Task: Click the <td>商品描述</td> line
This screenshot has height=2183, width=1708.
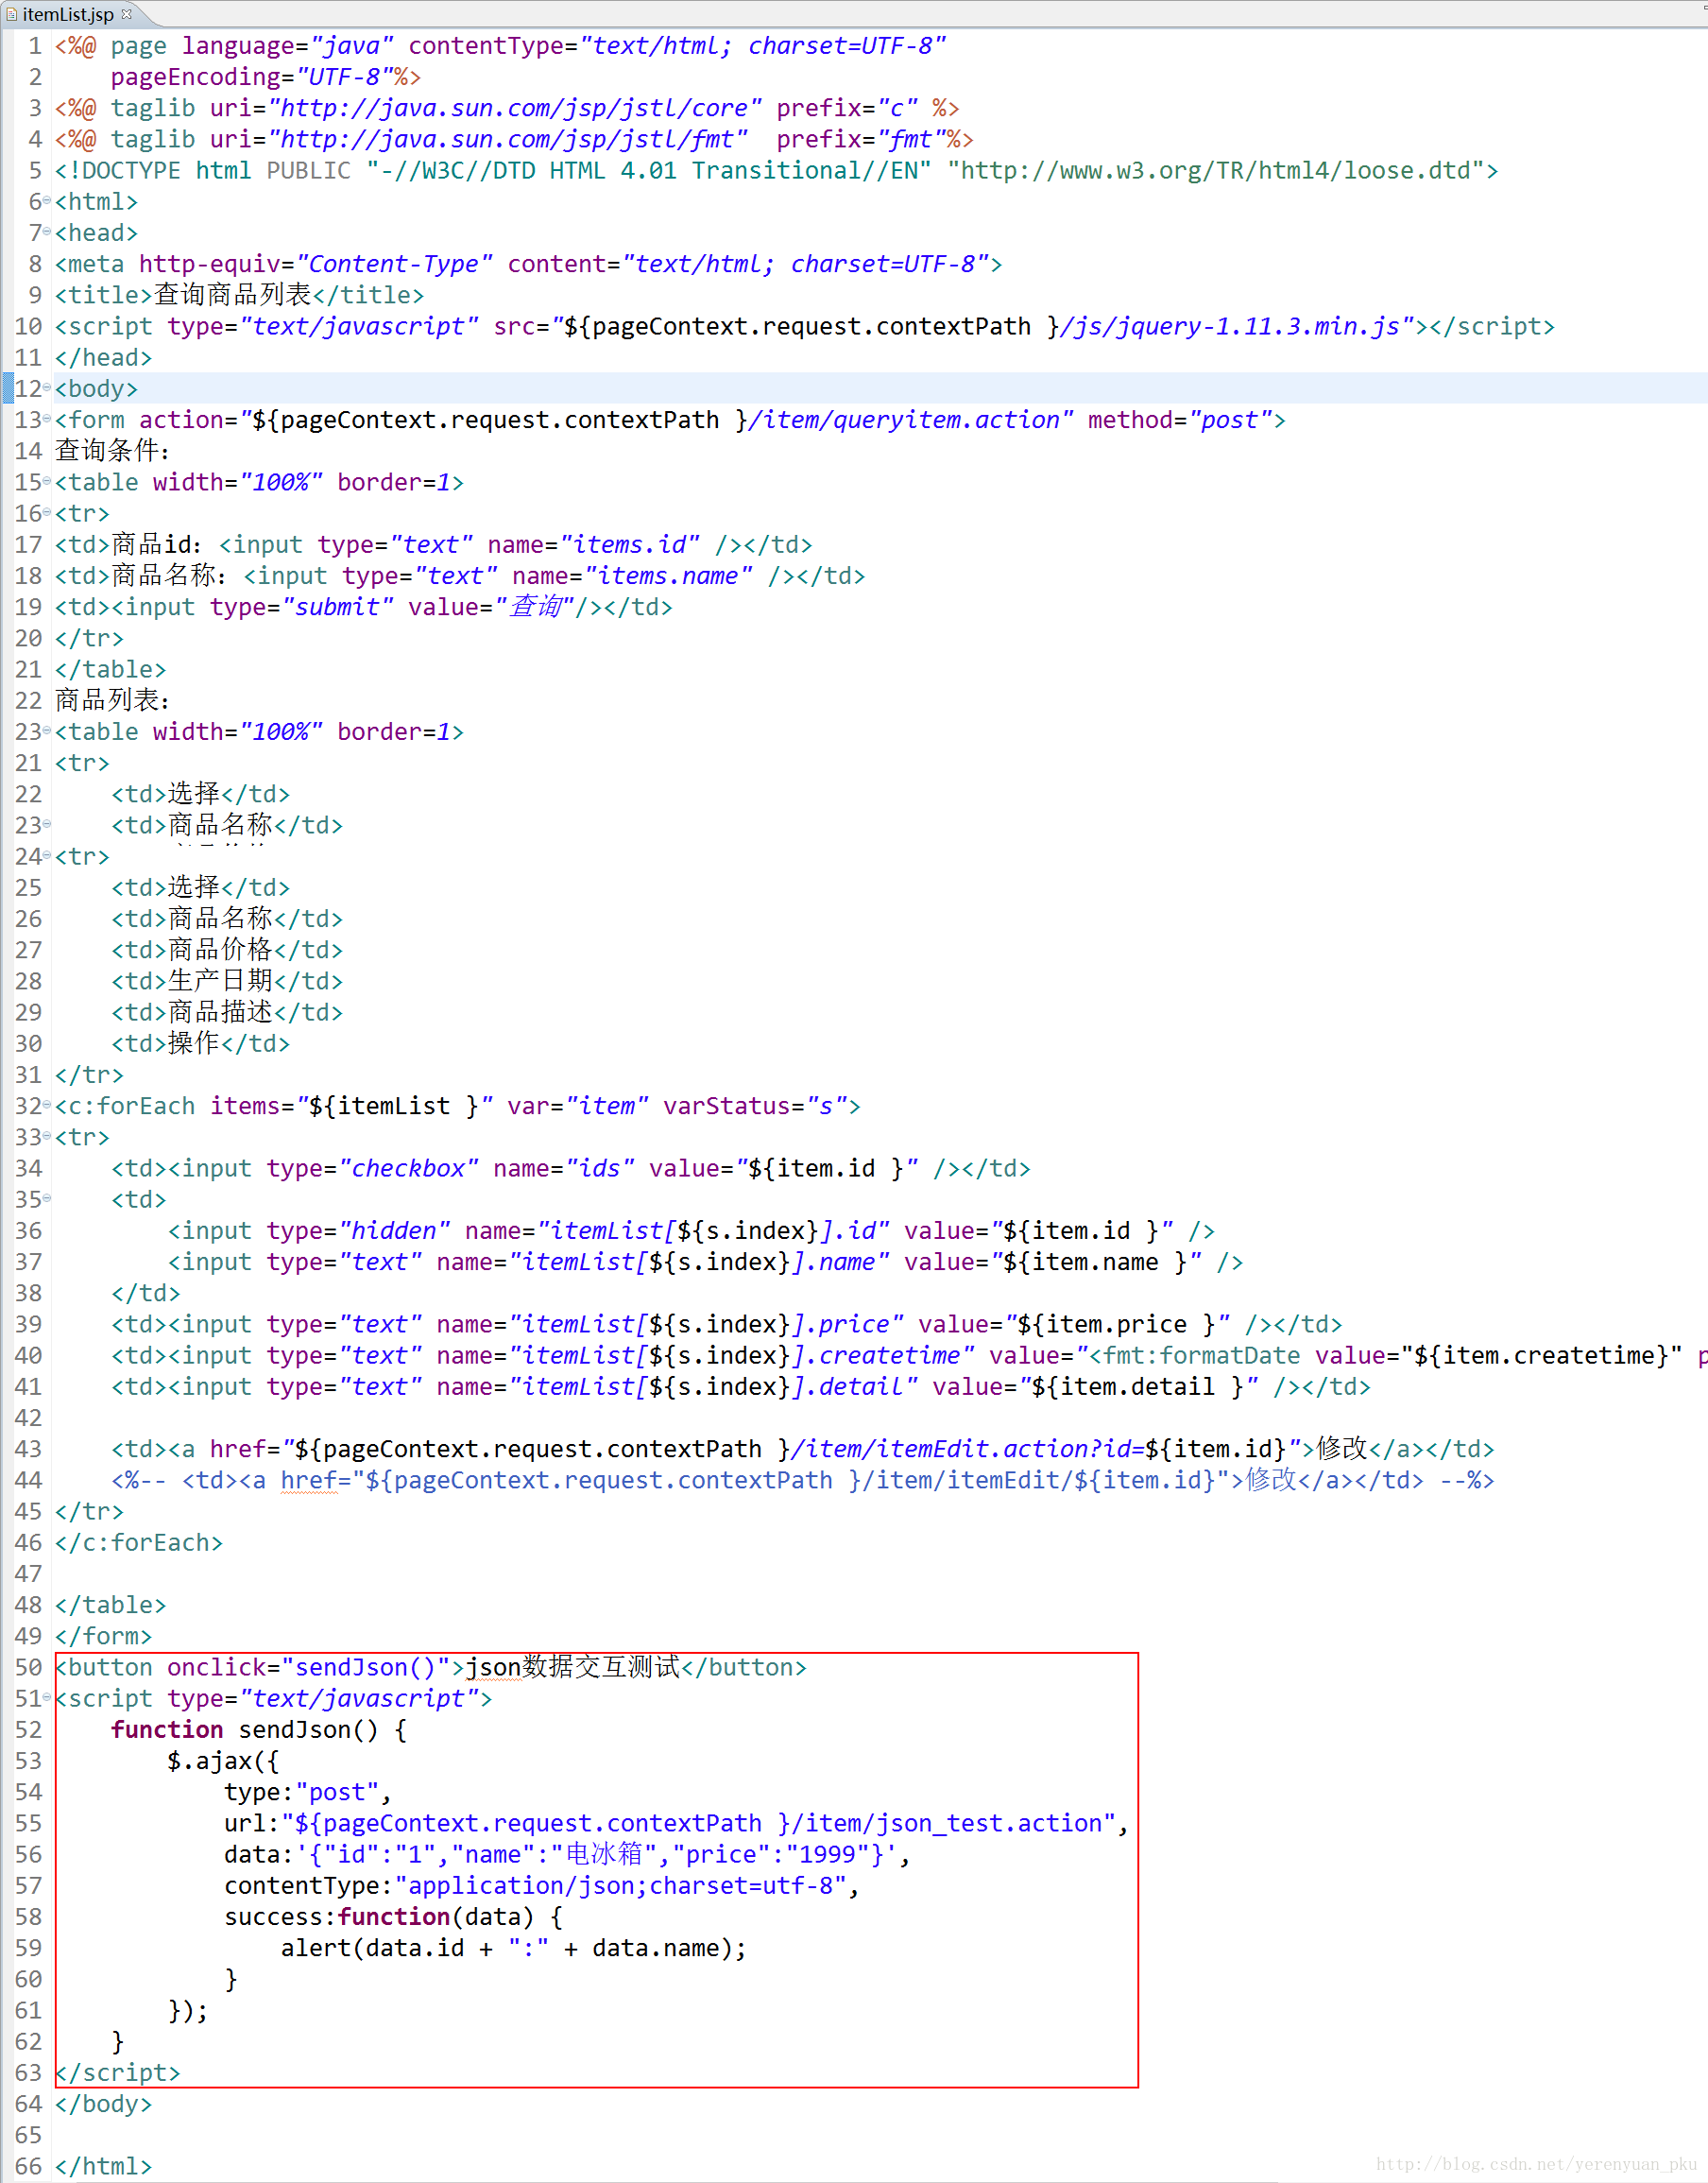Action: (227, 1012)
